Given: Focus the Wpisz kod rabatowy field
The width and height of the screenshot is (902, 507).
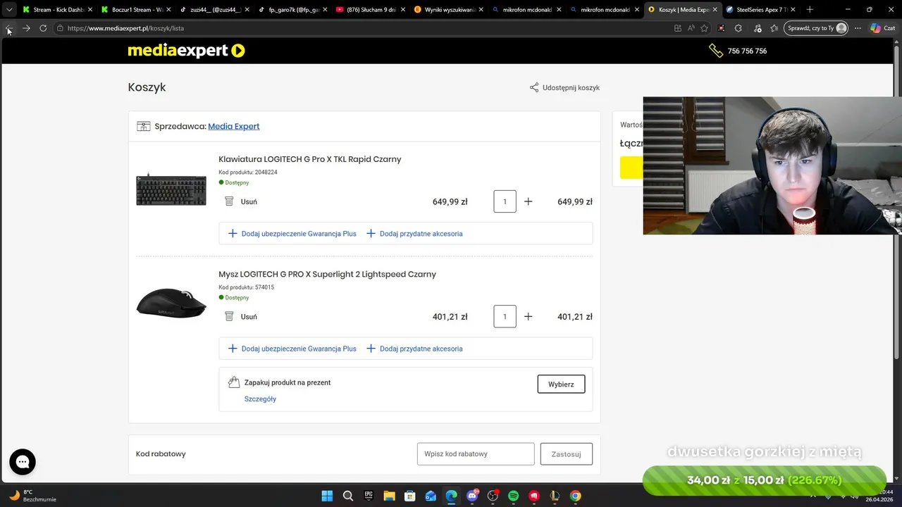Looking at the screenshot, I should 476,454.
